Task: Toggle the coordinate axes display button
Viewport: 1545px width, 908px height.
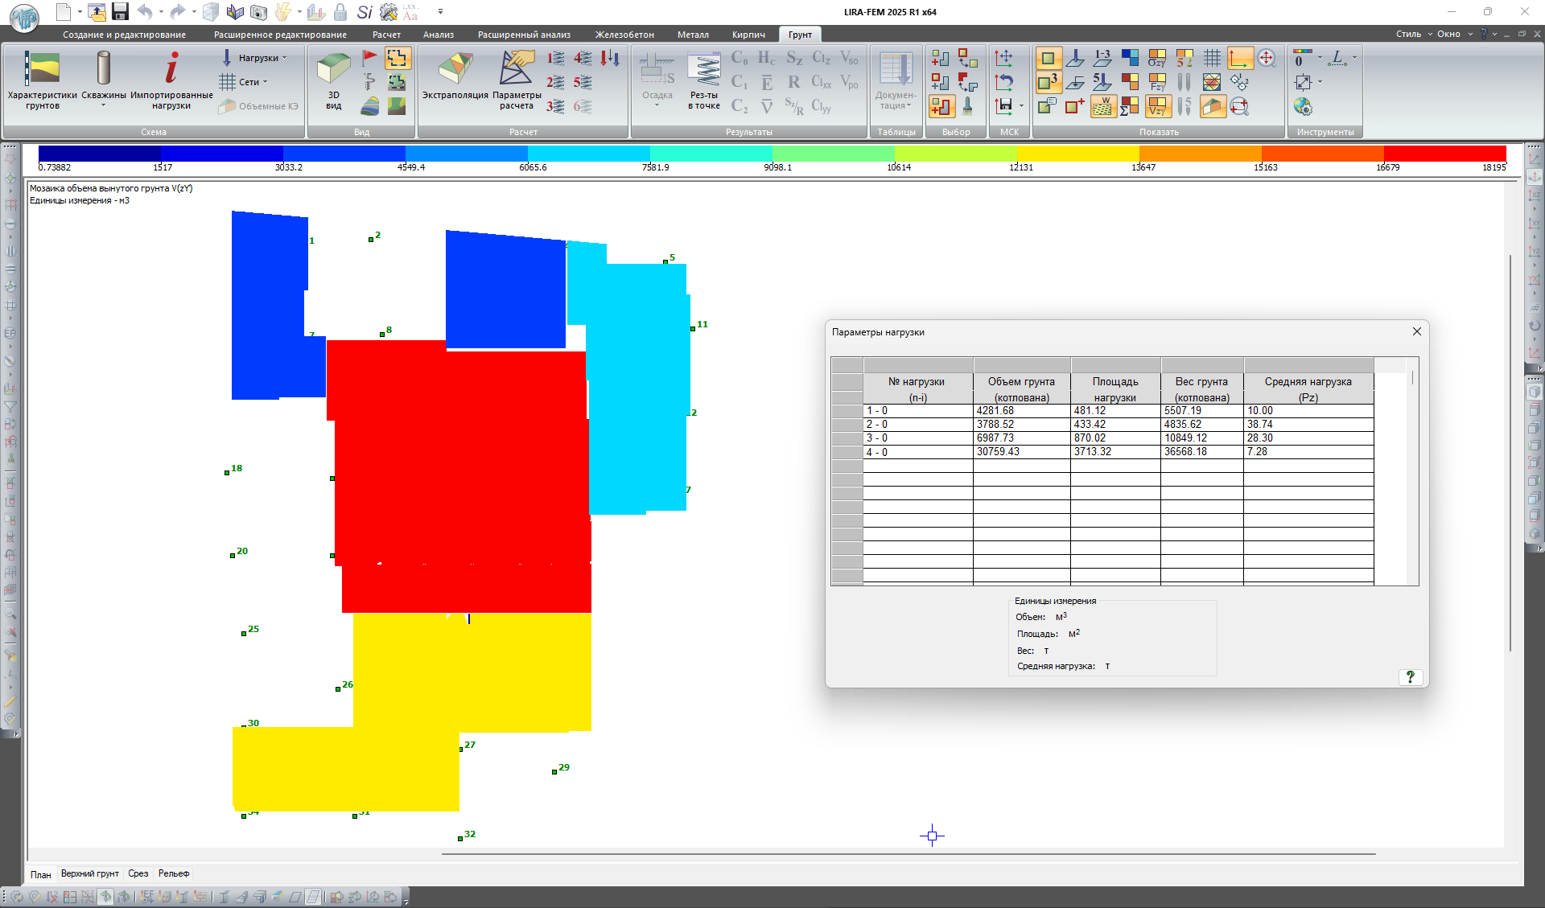Action: [x=1239, y=58]
